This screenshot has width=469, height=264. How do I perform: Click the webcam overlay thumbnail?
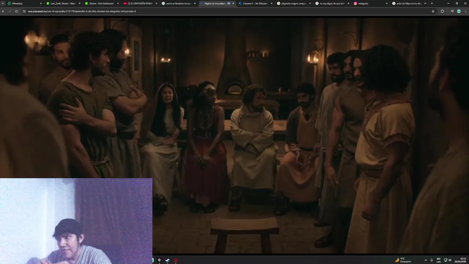[76, 221]
